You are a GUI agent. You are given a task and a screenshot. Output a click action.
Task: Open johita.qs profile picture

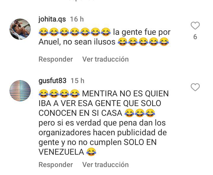20,29
